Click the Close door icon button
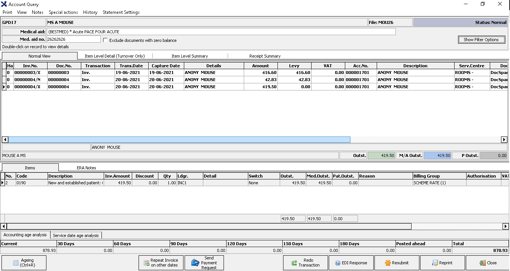This screenshot has width=510, height=271. click(482, 263)
